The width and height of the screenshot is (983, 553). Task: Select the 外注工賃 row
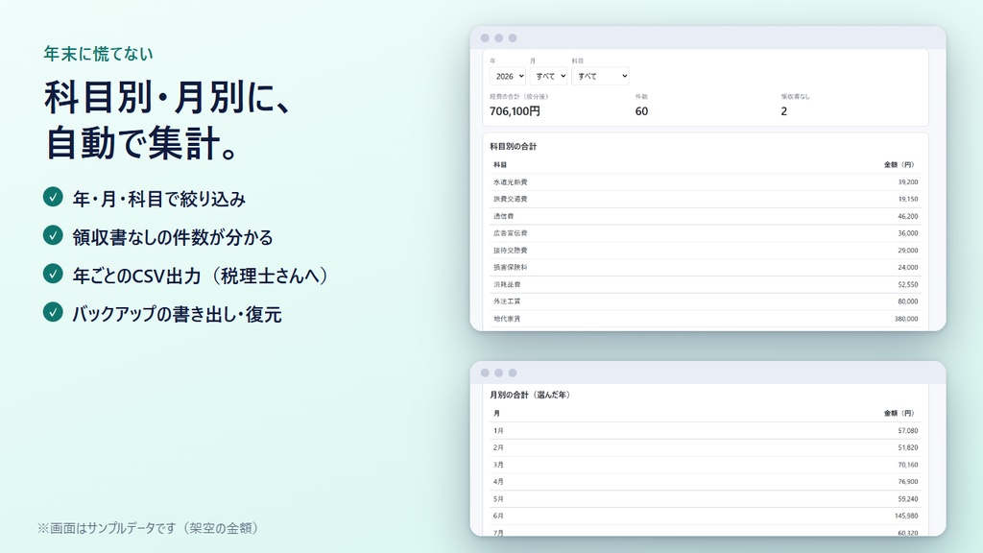pyautogui.click(x=706, y=301)
